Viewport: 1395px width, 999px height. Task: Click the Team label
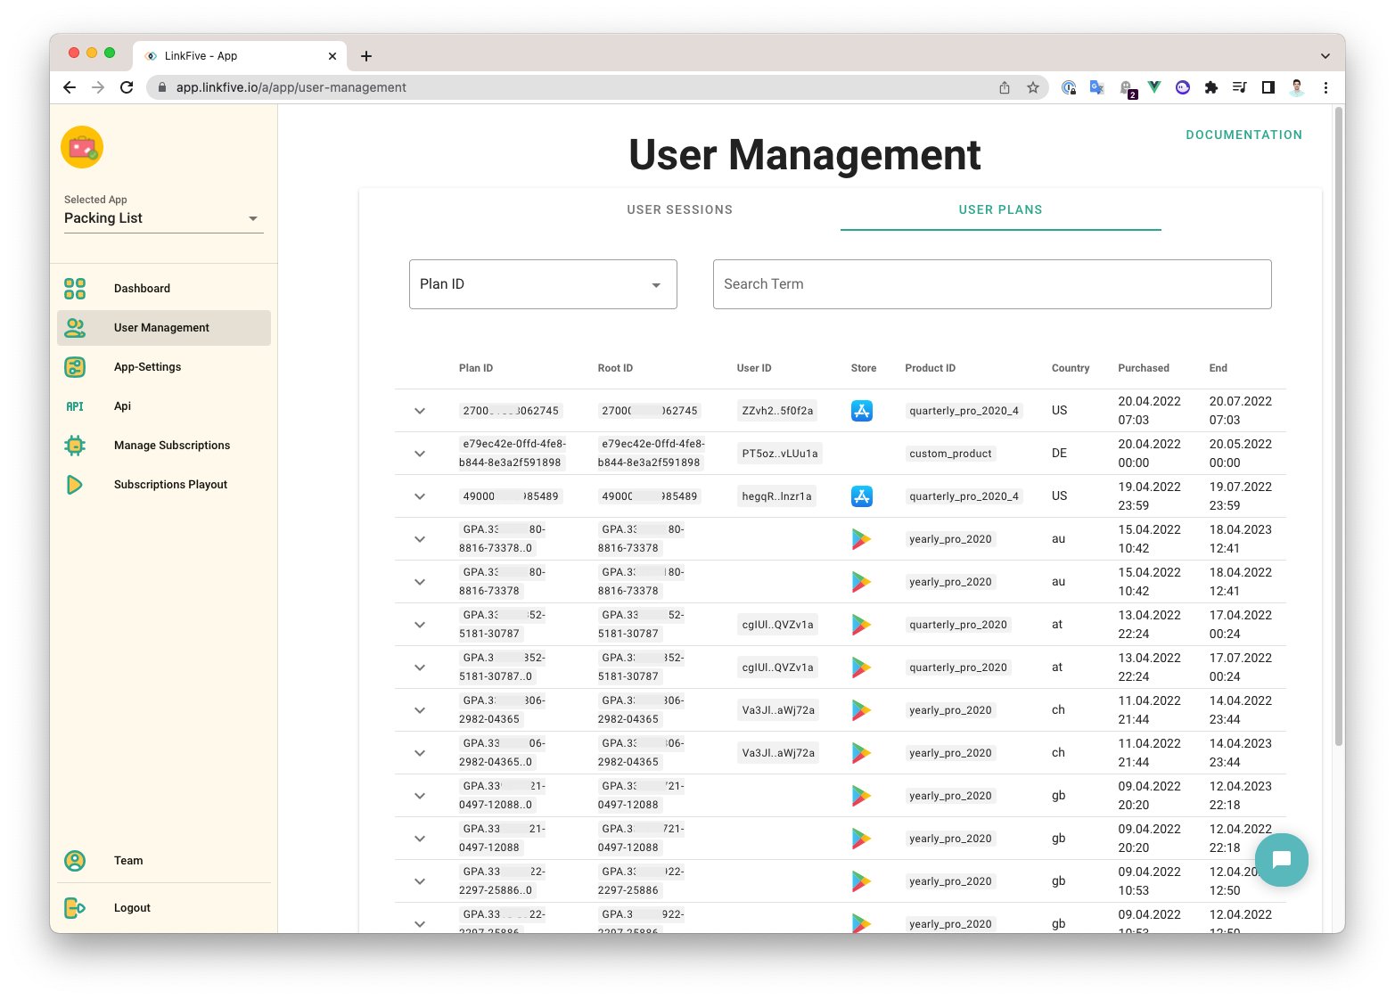(128, 861)
